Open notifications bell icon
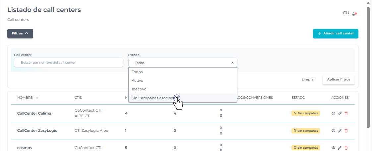The image size is (372, 151). point(354,14)
